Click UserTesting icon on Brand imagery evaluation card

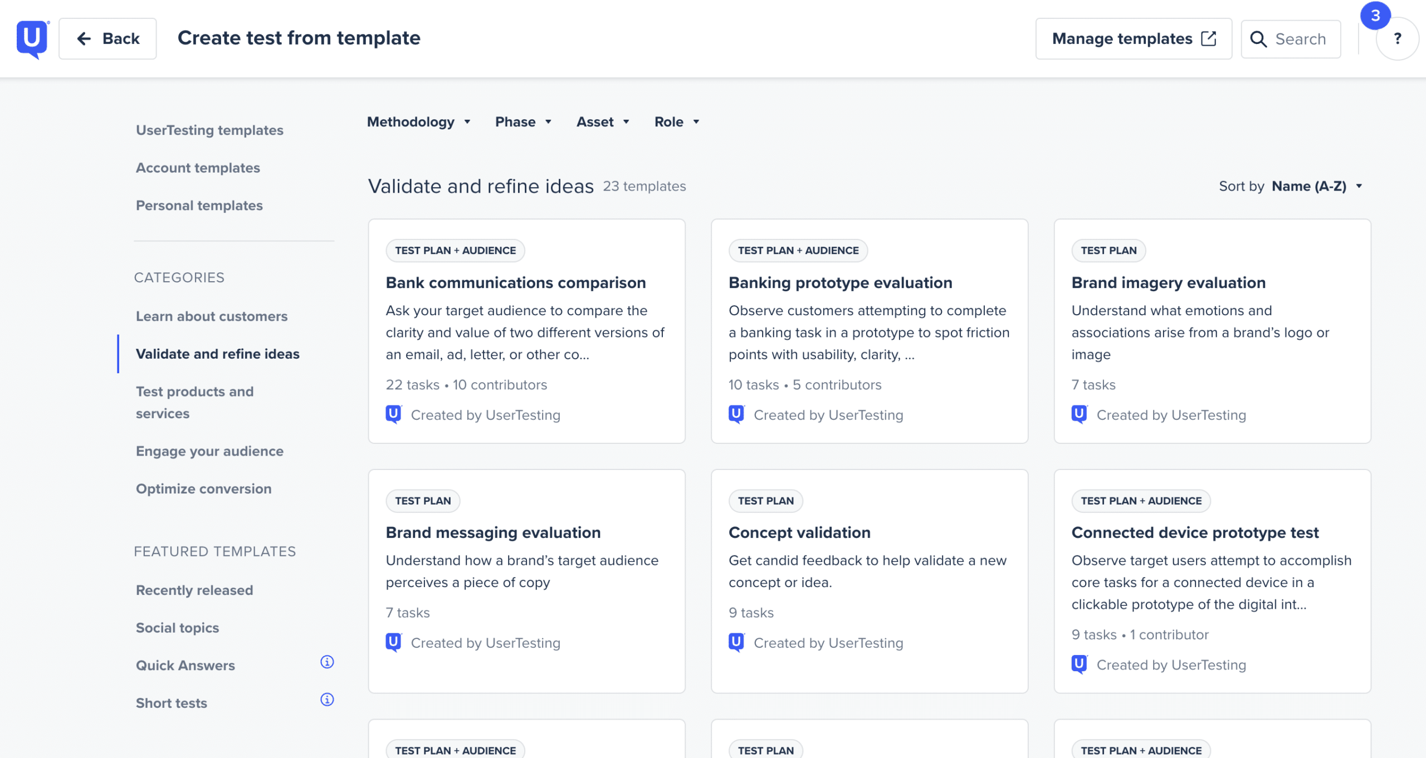[x=1079, y=414]
